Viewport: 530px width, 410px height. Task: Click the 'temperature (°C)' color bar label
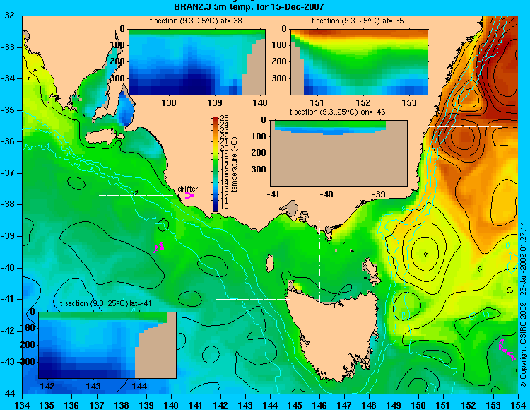pos(235,165)
